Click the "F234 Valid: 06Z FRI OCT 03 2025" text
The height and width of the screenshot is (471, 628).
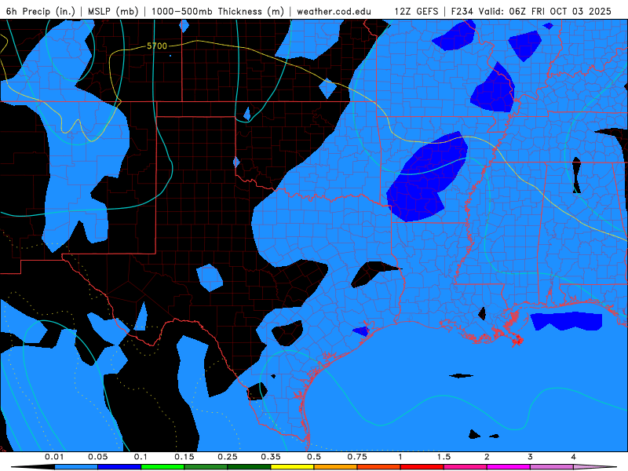(x=531, y=11)
